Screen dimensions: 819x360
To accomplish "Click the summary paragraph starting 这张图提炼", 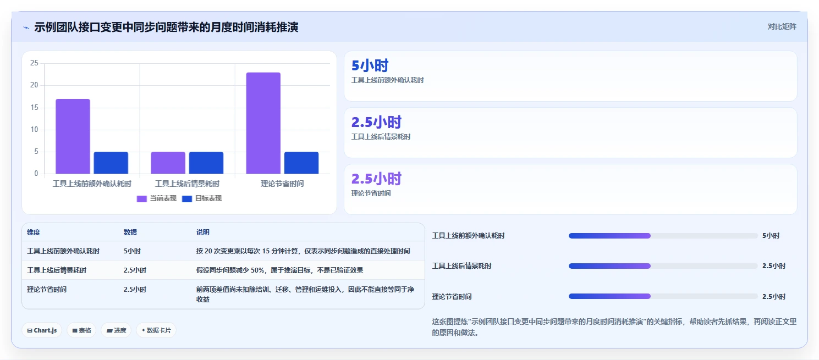I will point(614,327).
